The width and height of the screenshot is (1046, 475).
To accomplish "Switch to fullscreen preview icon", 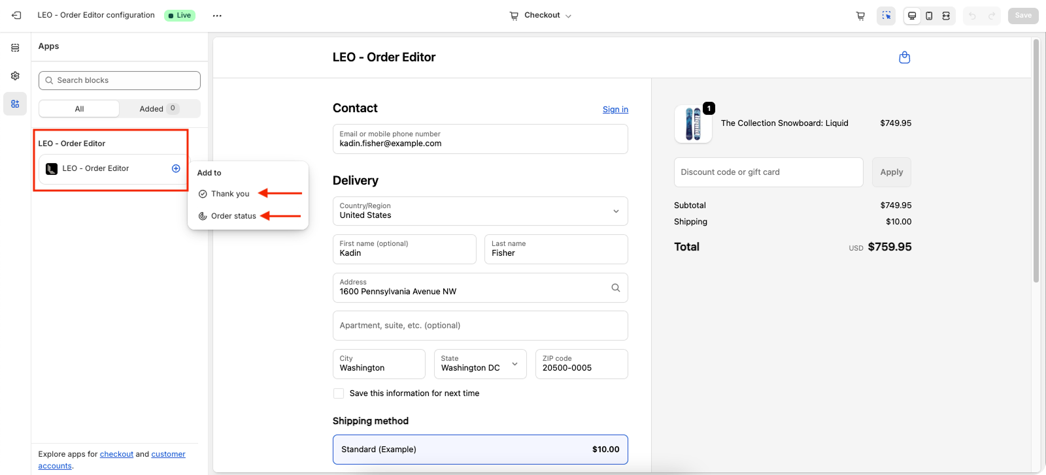I will click(x=946, y=16).
